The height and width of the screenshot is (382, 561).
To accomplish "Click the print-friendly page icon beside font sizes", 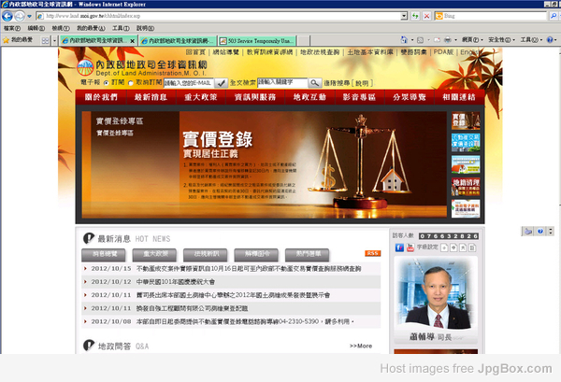I will [x=472, y=248].
